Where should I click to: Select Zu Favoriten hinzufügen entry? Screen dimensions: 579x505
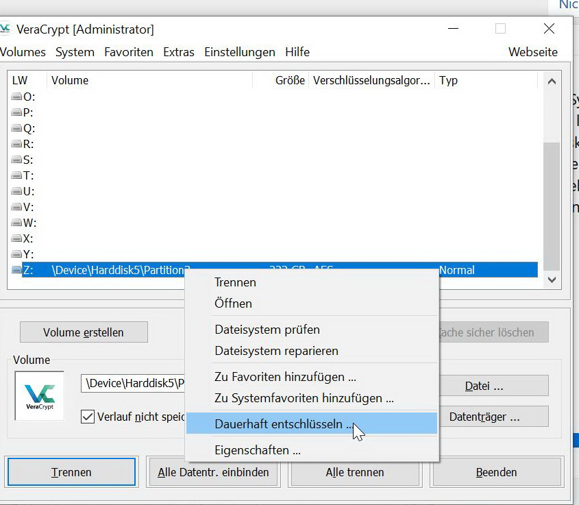click(312, 377)
